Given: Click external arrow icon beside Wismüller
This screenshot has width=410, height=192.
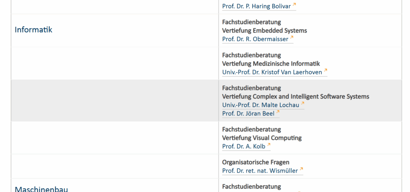Looking at the screenshot, I should (301, 169).
